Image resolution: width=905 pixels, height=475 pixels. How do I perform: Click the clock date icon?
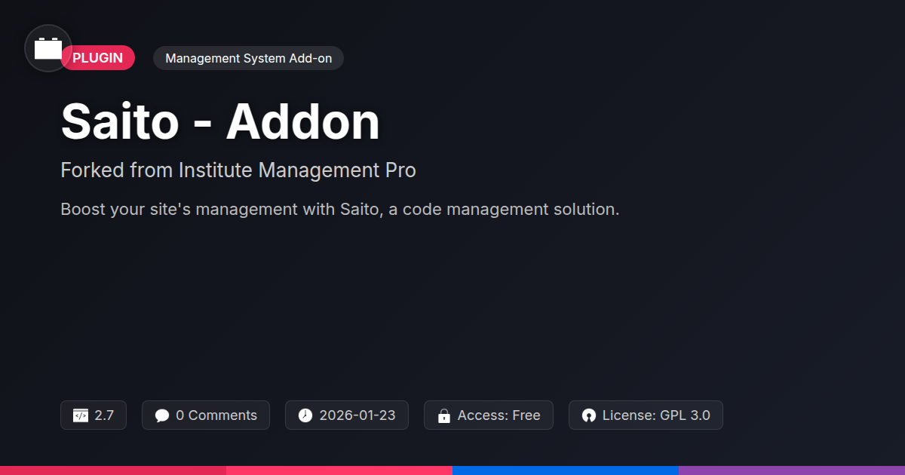[x=305, y=415]
